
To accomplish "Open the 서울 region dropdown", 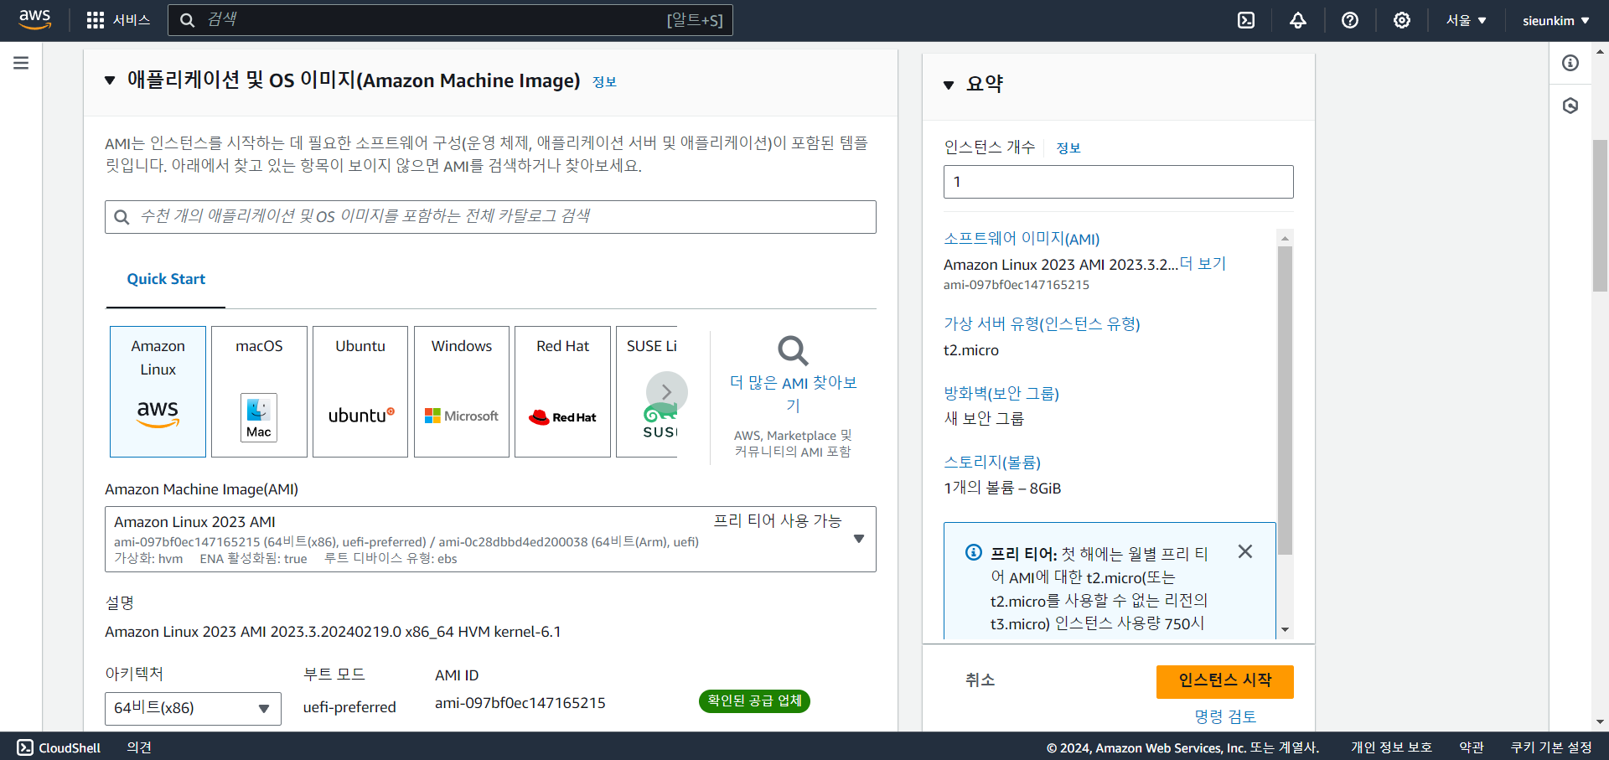I will (1466, 20).
